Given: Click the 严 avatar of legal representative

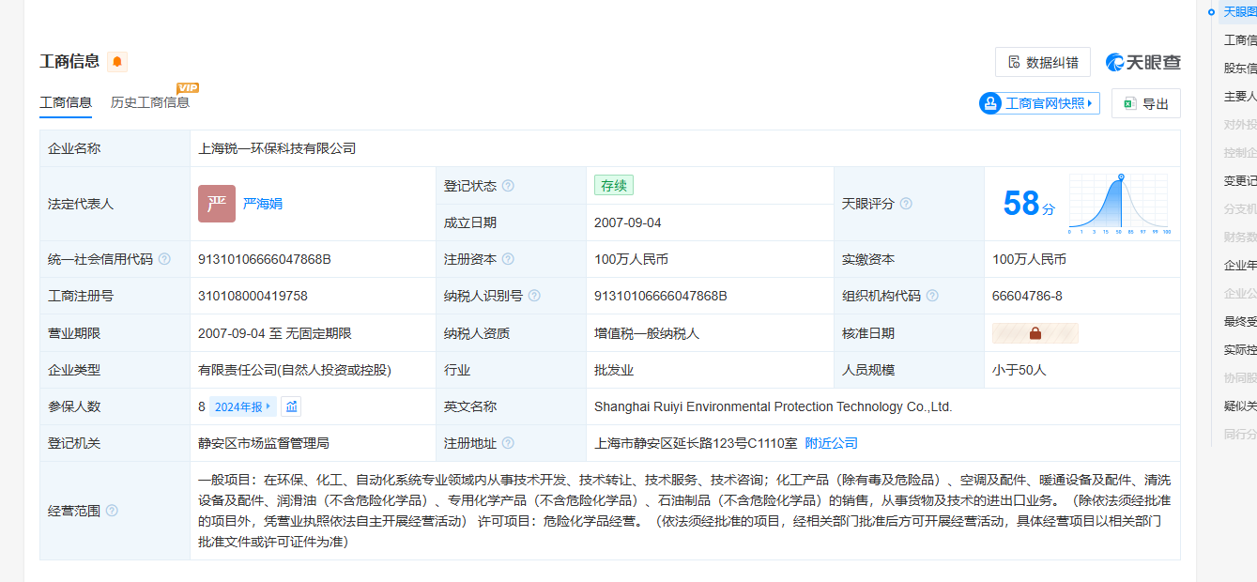Looking at the screenshot, I should point(216,204).
